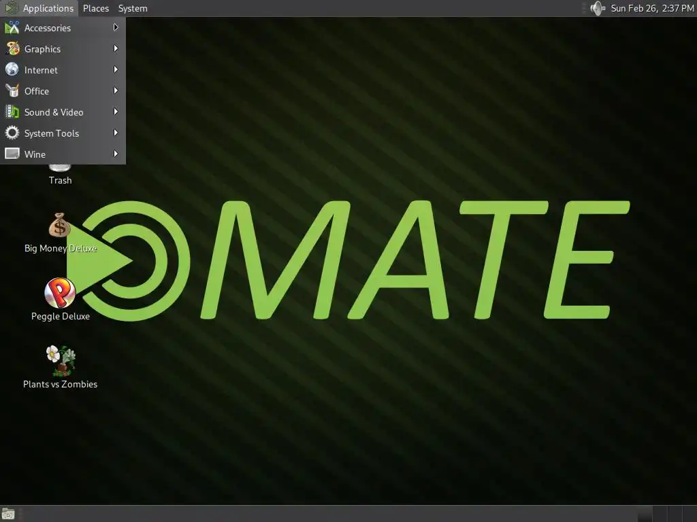
Task: Expand arrow next to Internet
Action: coord(116,69)
